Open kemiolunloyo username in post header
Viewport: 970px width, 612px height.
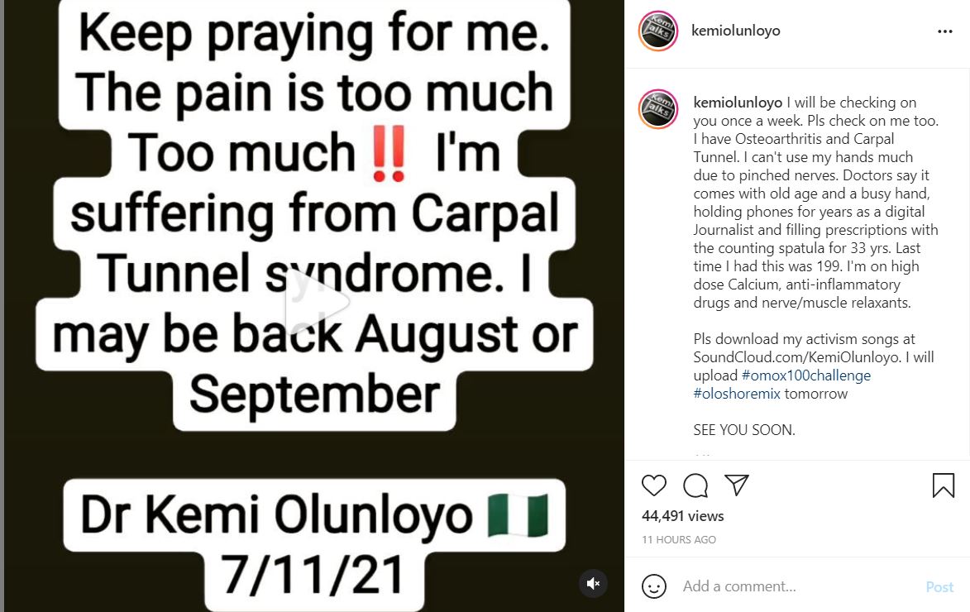pos(735,31)
